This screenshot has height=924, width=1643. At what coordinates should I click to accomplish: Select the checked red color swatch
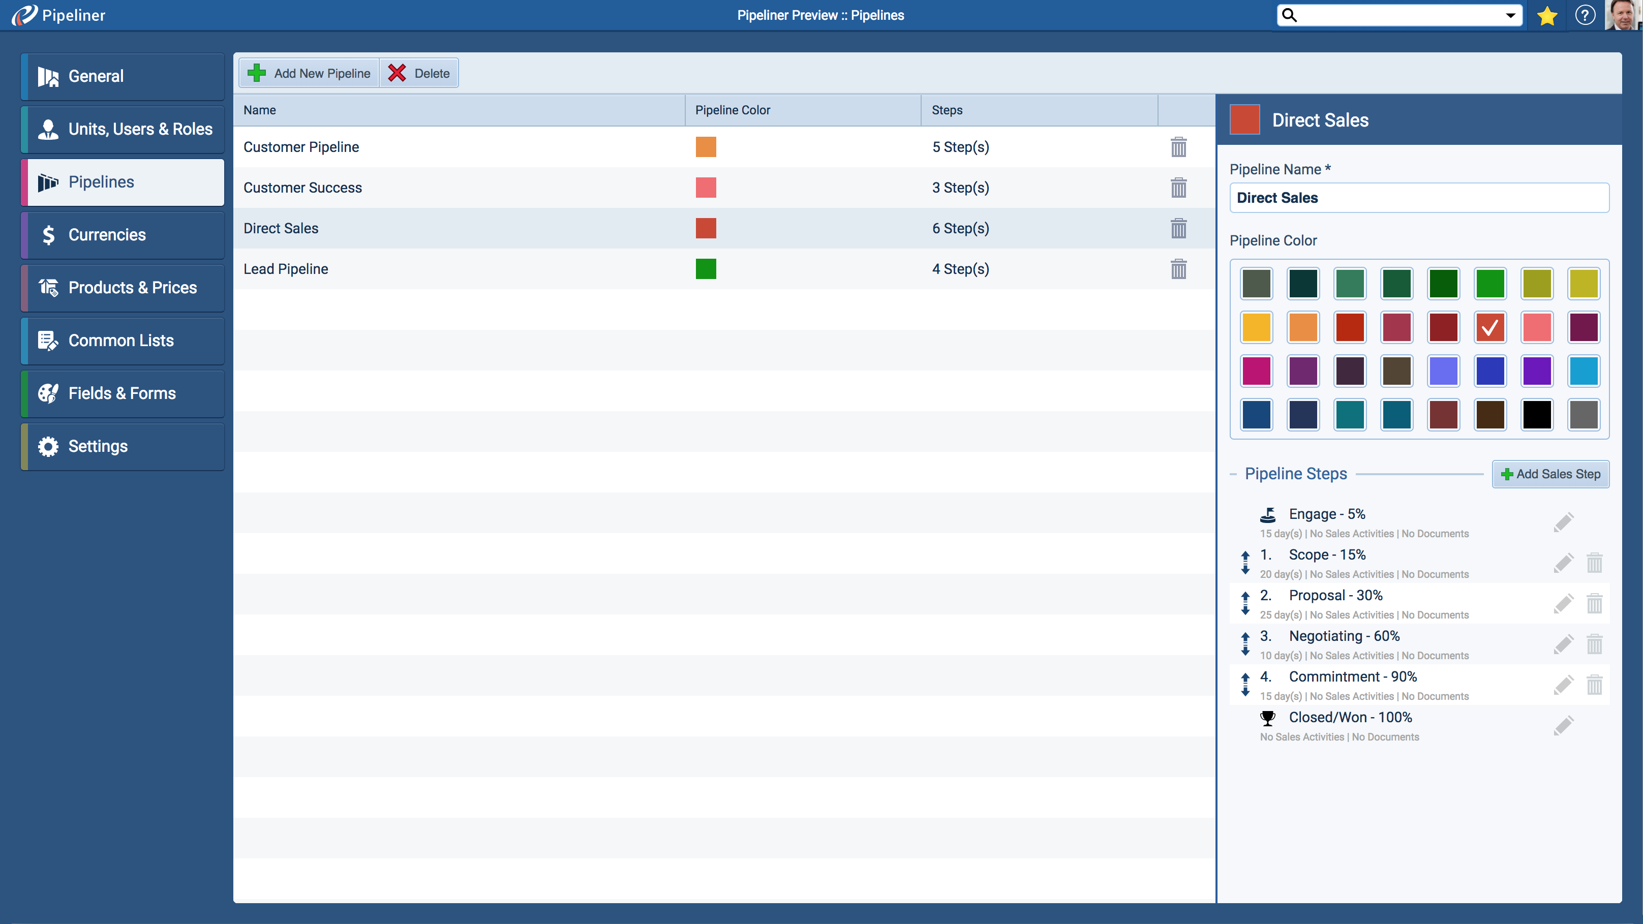(x=1490, y=327)
